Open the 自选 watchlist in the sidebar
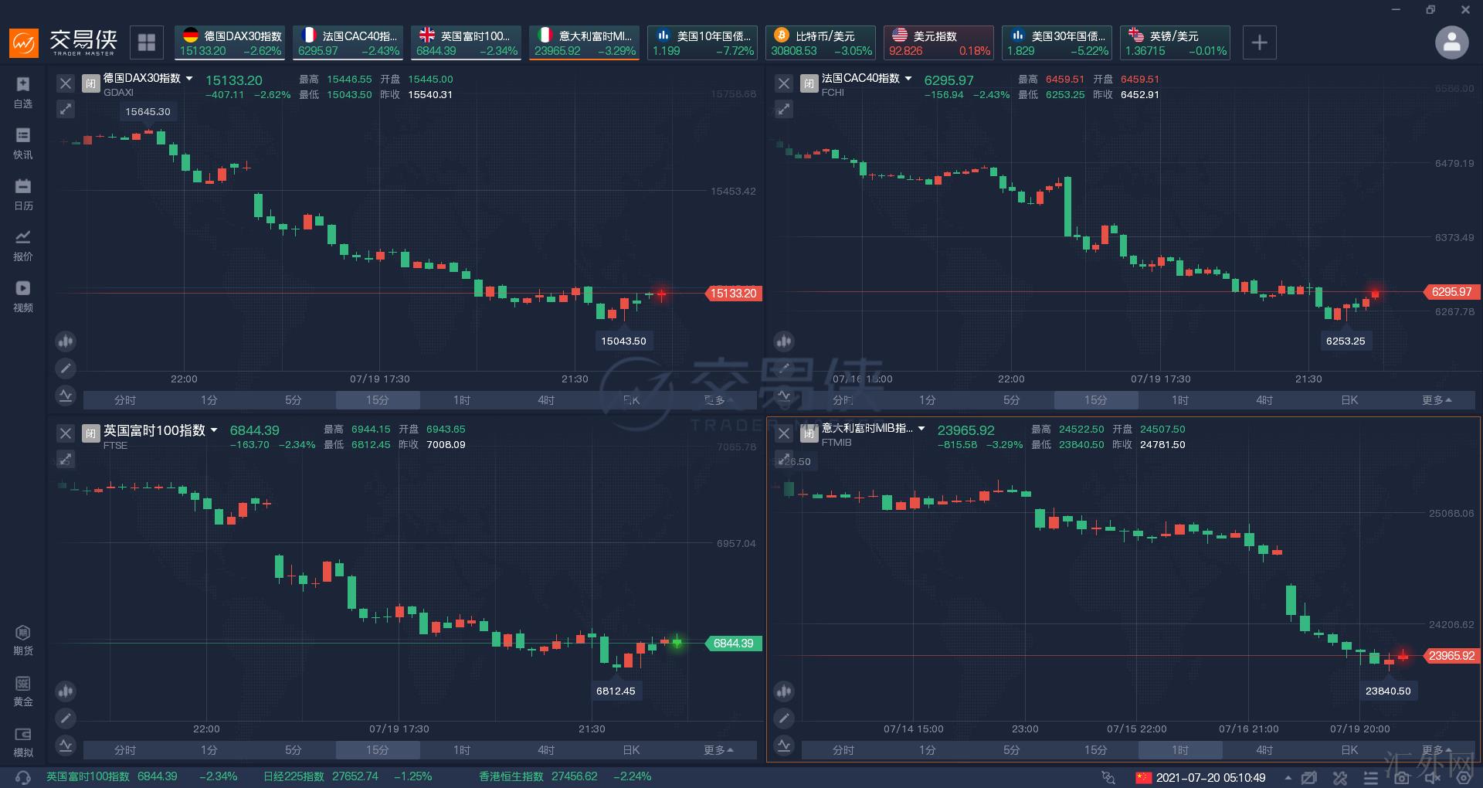1483x788 pixels. pos(23,92)
